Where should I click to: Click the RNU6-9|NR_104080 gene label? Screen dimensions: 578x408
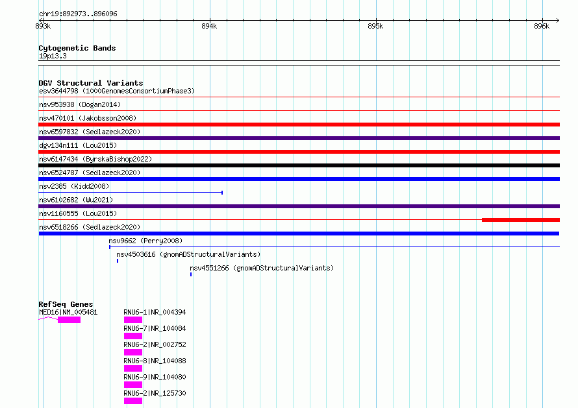coord(155,377)
